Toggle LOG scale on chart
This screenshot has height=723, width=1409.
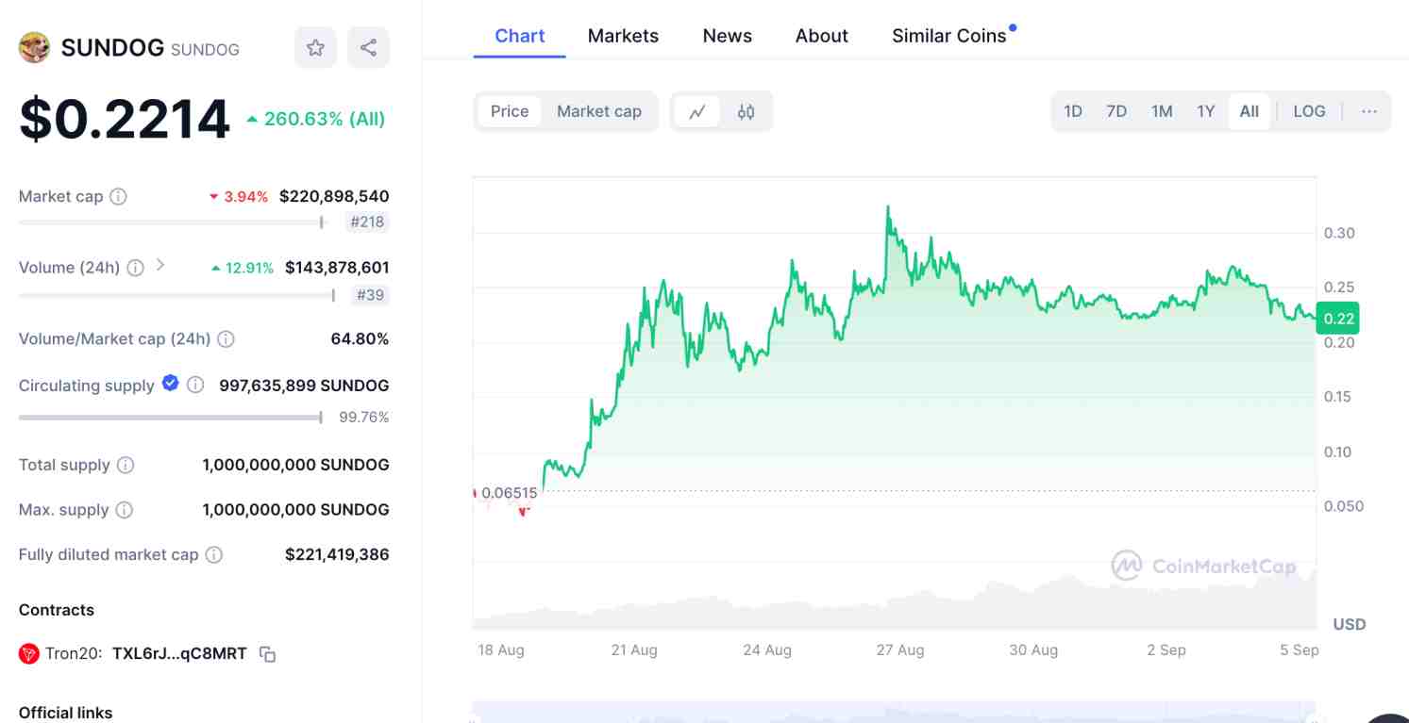coord(1309,111)
